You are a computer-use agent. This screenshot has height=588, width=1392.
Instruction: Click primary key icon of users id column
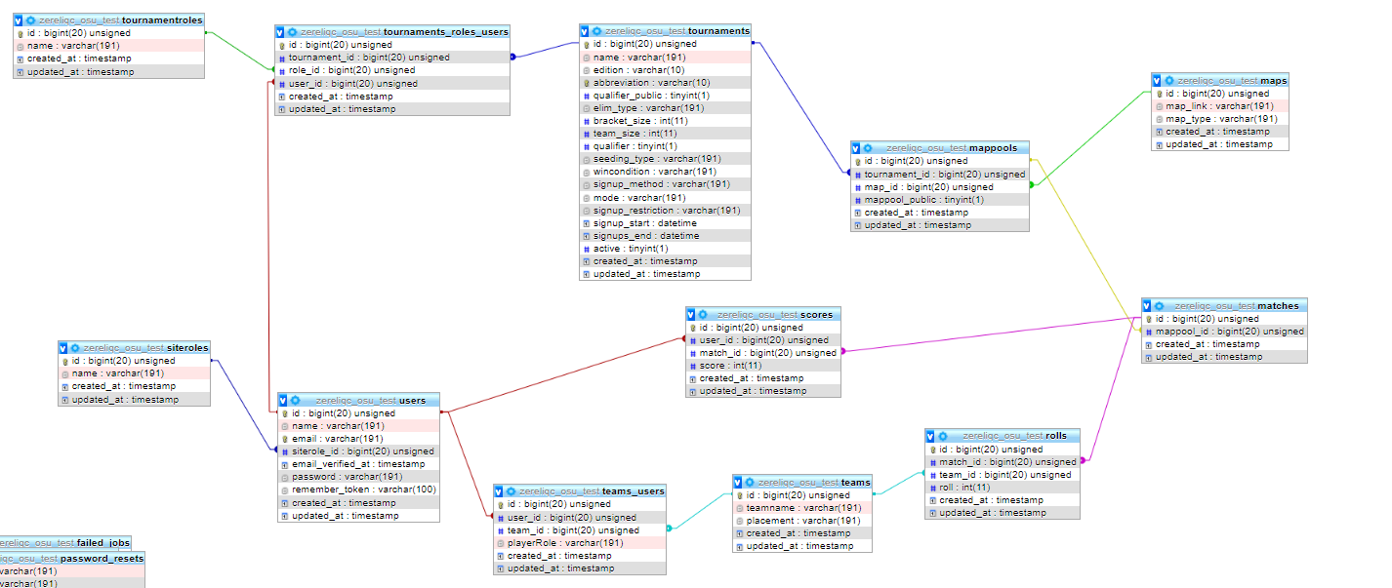click(x=285, y=413)
